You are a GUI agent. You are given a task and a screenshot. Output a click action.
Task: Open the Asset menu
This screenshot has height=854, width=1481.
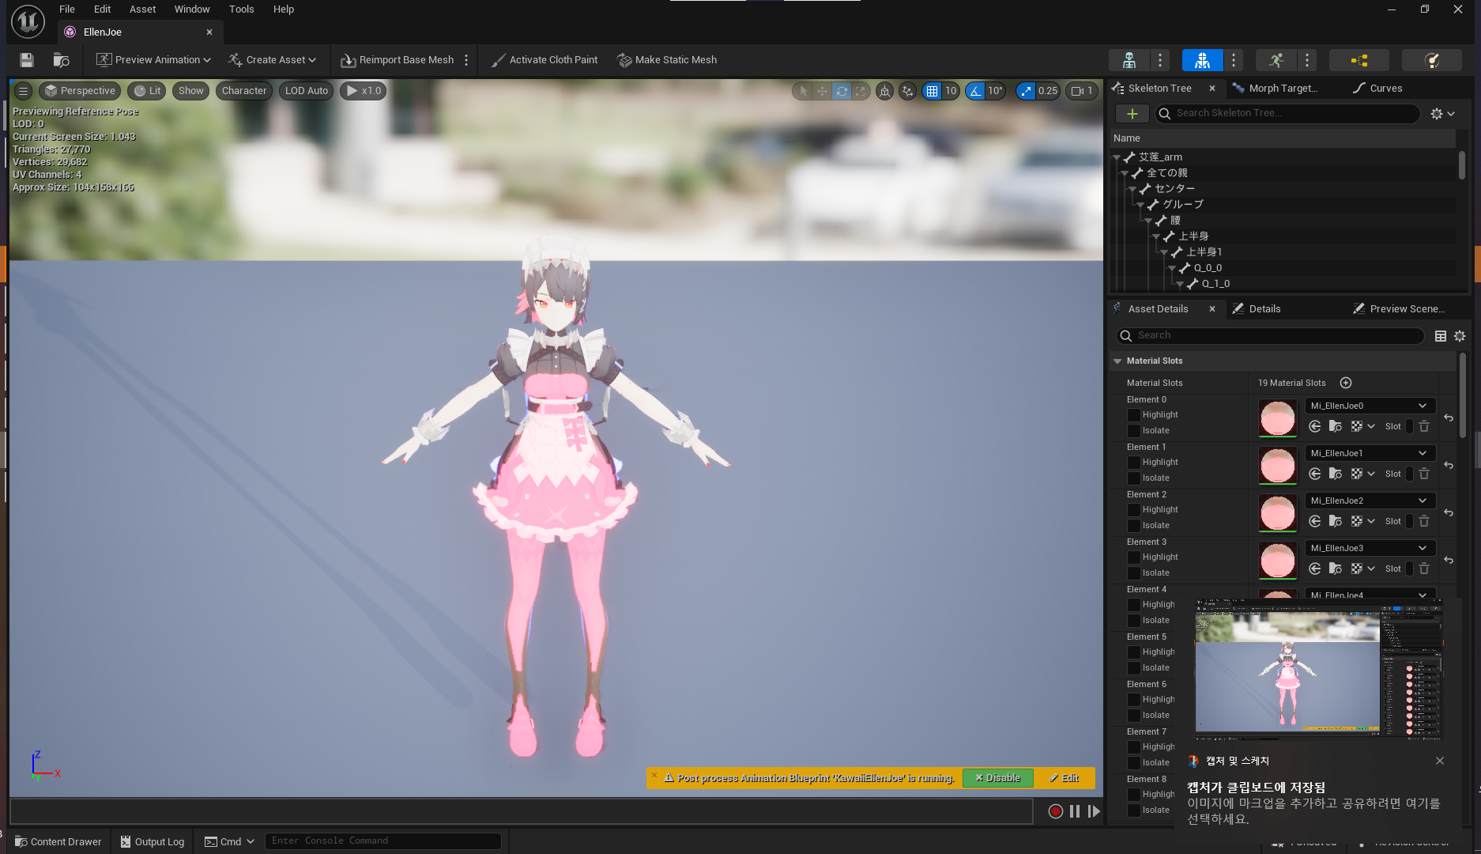point(142,9)
